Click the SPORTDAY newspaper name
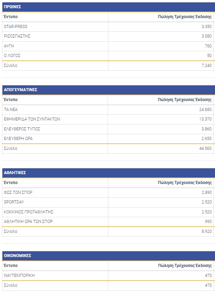215x297 pixels. pyautogui.click(x=14, y=202)
